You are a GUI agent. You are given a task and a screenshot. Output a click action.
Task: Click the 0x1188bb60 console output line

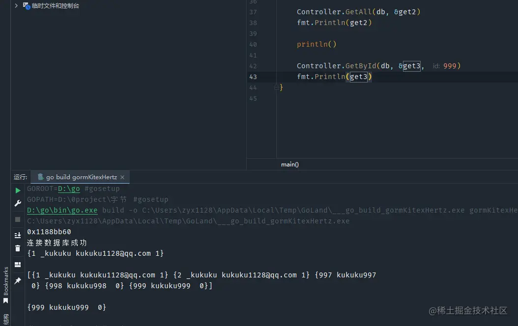coord(49,232)
